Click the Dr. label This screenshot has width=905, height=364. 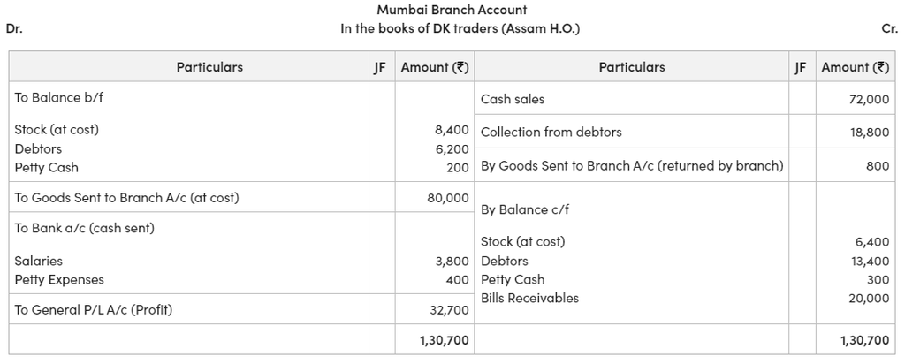click(x=14, y=28)
